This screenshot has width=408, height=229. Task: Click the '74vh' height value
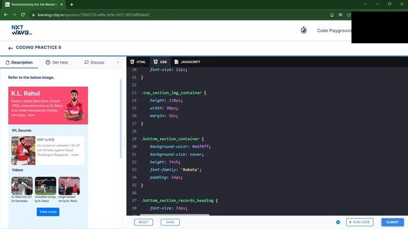point(173,162)
